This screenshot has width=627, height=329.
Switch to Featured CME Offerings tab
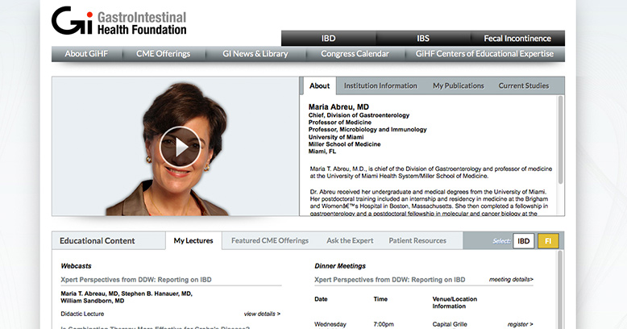(x=270, y=240)
